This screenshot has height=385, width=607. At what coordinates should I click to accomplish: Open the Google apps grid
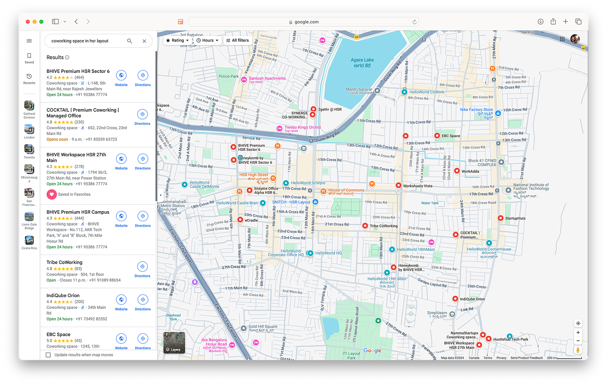pos(562,39)
